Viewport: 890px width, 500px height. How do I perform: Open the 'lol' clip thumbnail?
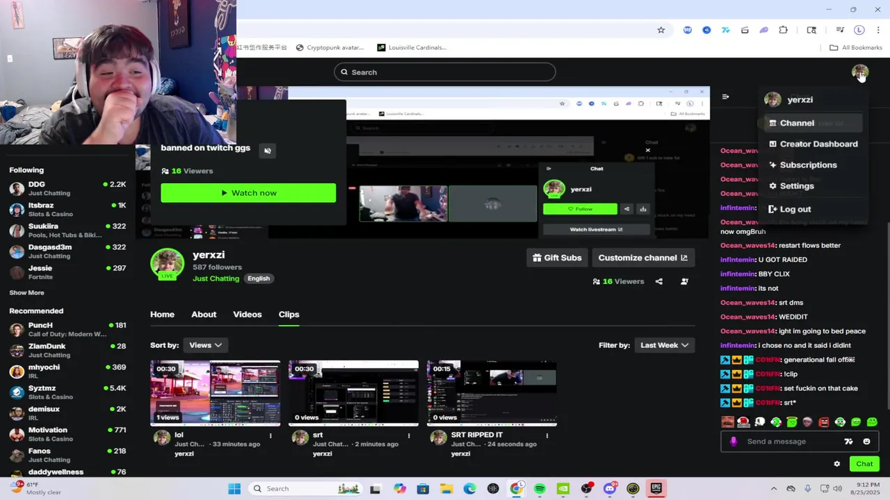click(216, 393)
